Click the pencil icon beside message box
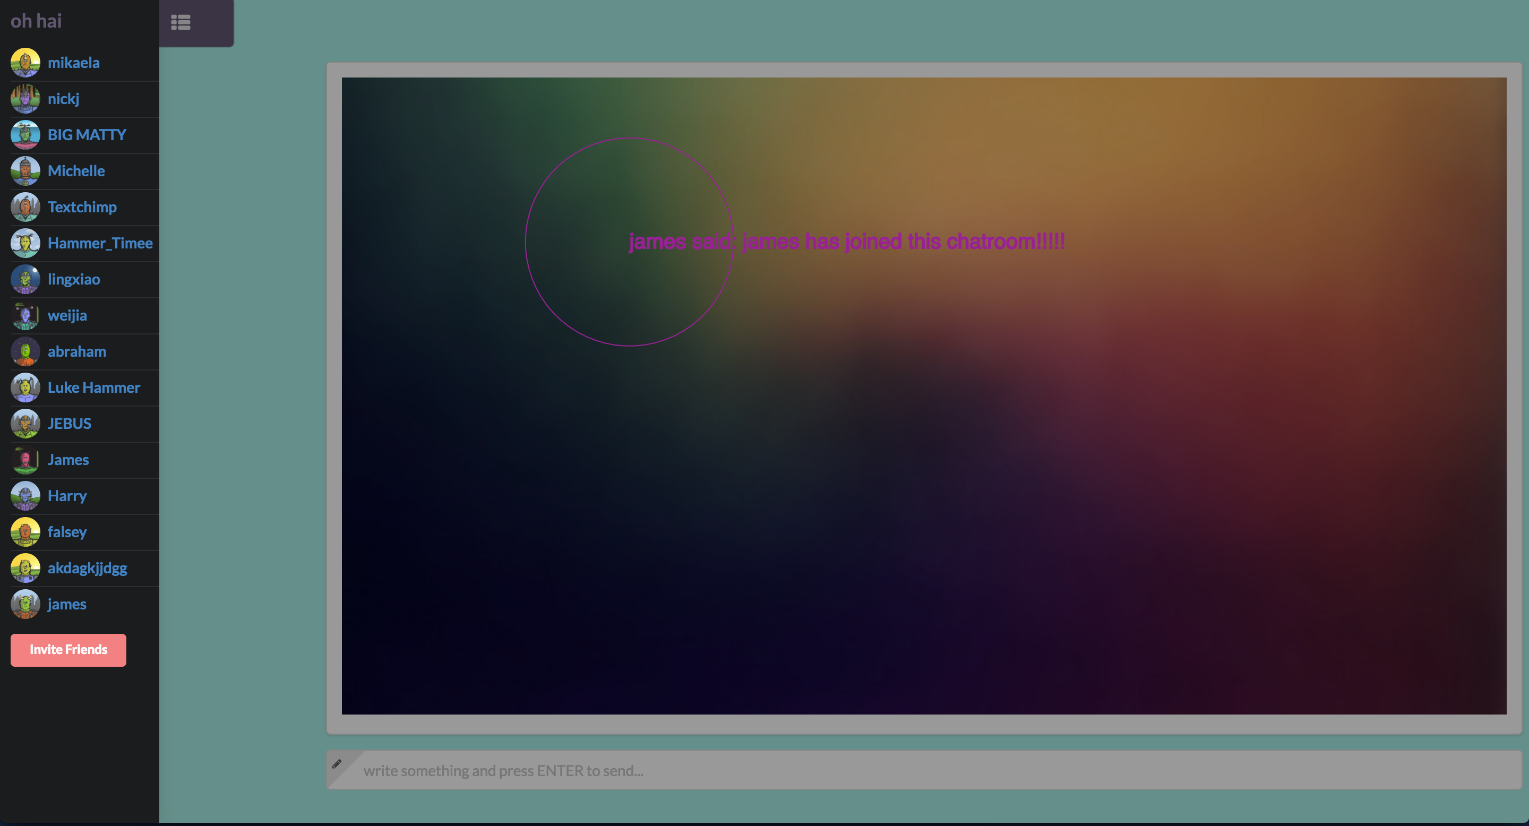1529x826 pixels. 337,764
